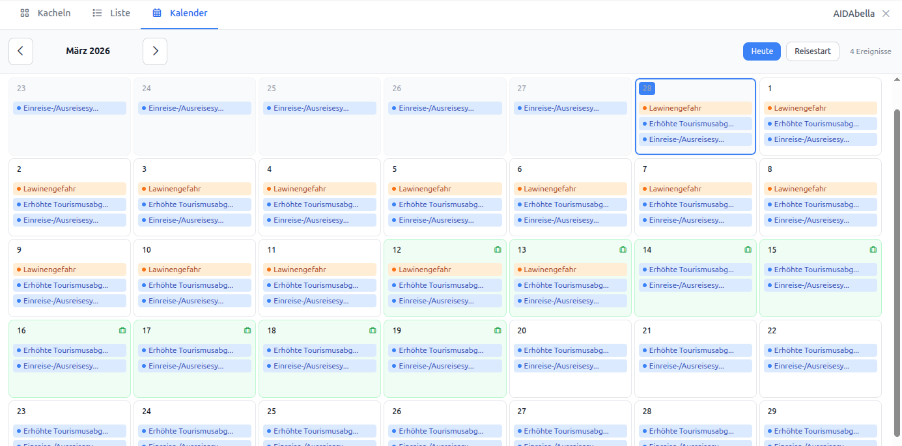
Task: Jump to Reisestart
Action: click(812, 51)
